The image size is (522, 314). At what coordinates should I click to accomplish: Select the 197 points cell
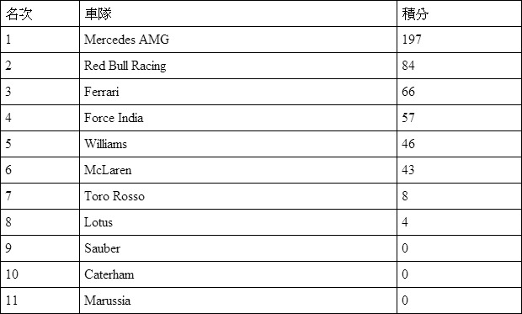(460, 40)
